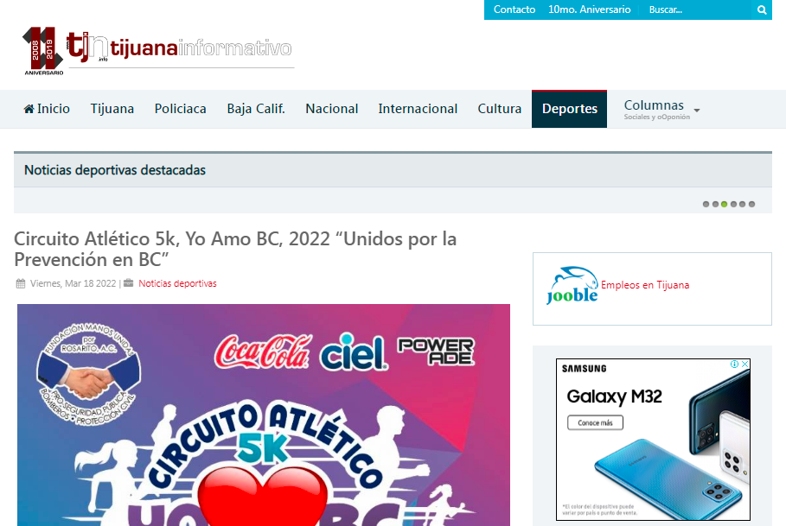786x526 pixels.
Task: Select the first carousel dot
Action: pos(706,204)
